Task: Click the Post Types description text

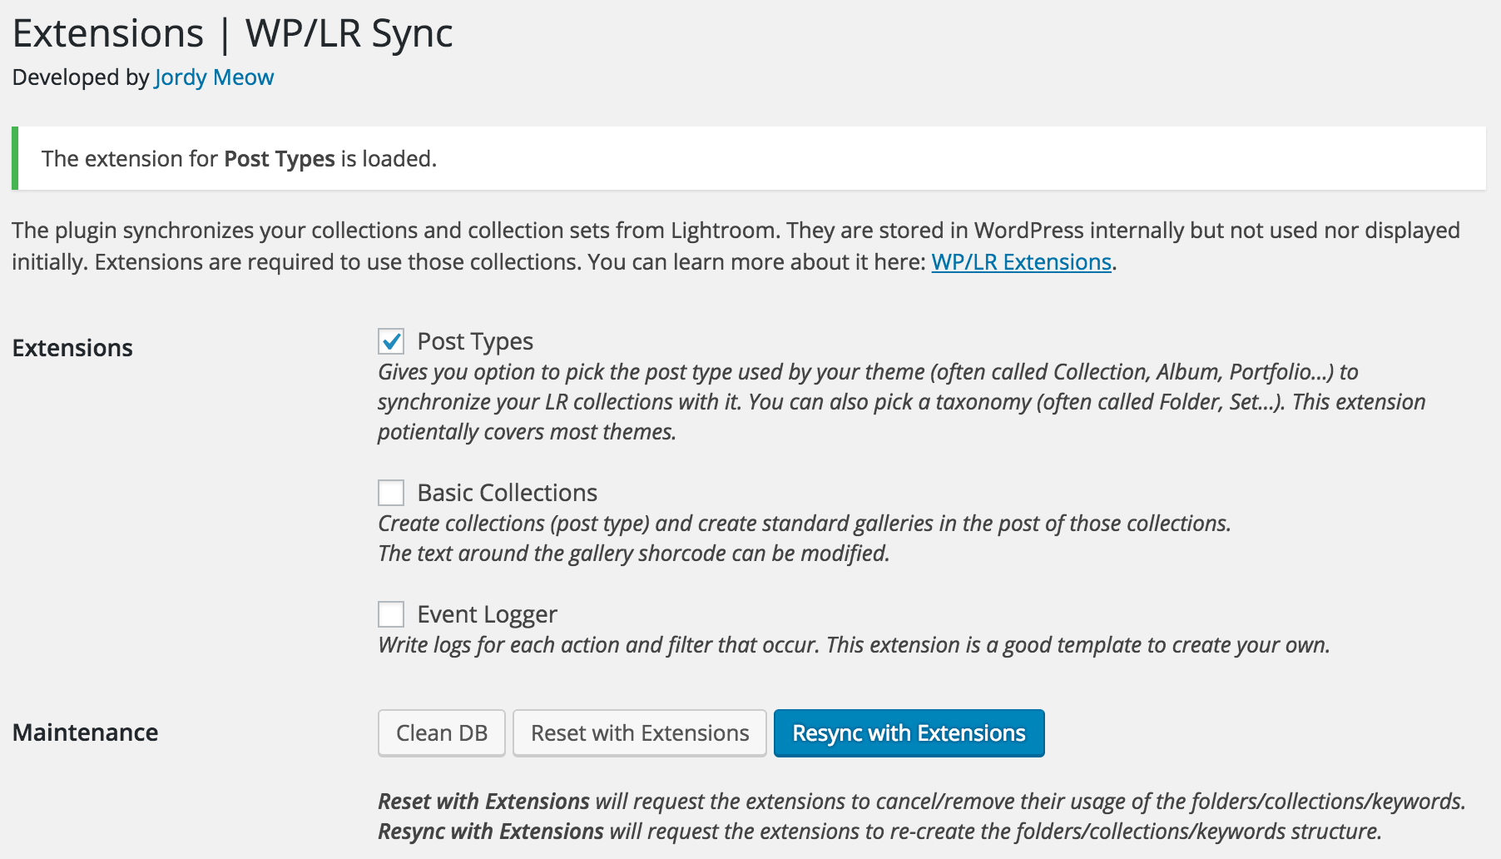Action: [x=902, y=402]
